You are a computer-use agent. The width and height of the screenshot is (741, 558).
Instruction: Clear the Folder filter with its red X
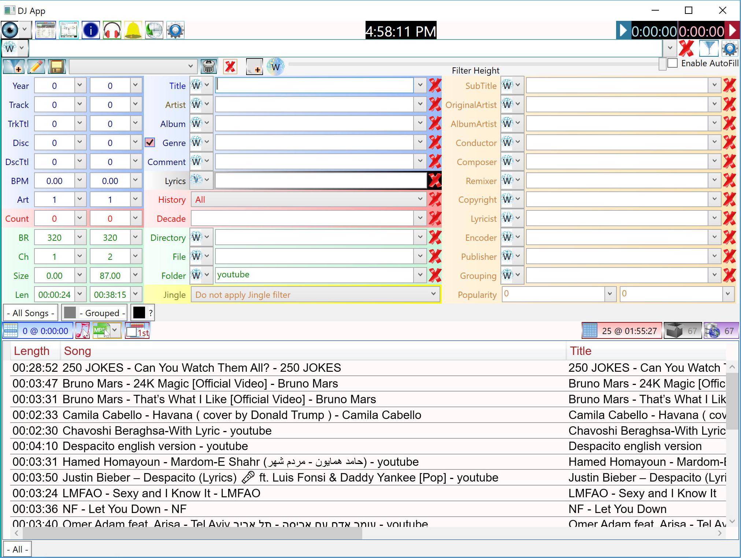435,275
